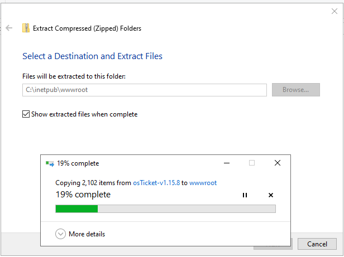Image resolution: width=344 pixels, height=257 pixels.
Task: Click the Browse... button
Action: coord(295,90)
